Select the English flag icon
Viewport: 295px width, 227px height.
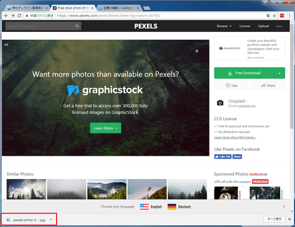point(144,207)
